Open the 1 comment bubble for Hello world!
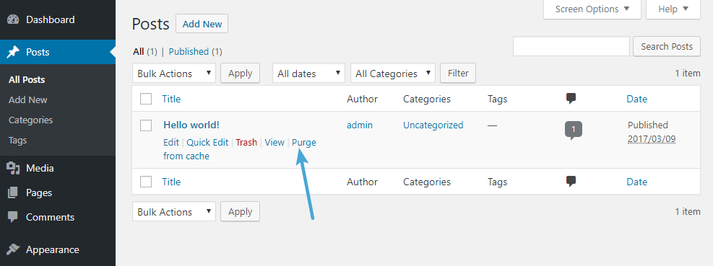713x266 pixels. click(x=574, y=130)
